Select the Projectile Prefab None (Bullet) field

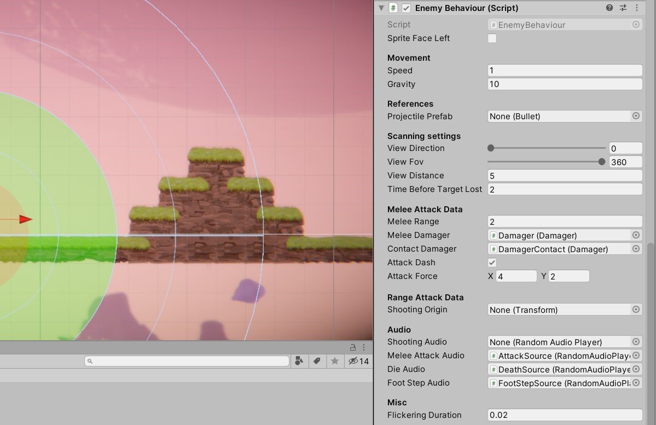coord(559,117)
